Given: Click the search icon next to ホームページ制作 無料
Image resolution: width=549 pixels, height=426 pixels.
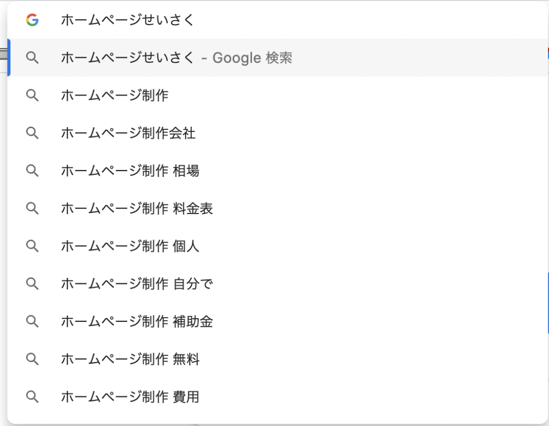Looking at the screenshot, I should (32, 359).
